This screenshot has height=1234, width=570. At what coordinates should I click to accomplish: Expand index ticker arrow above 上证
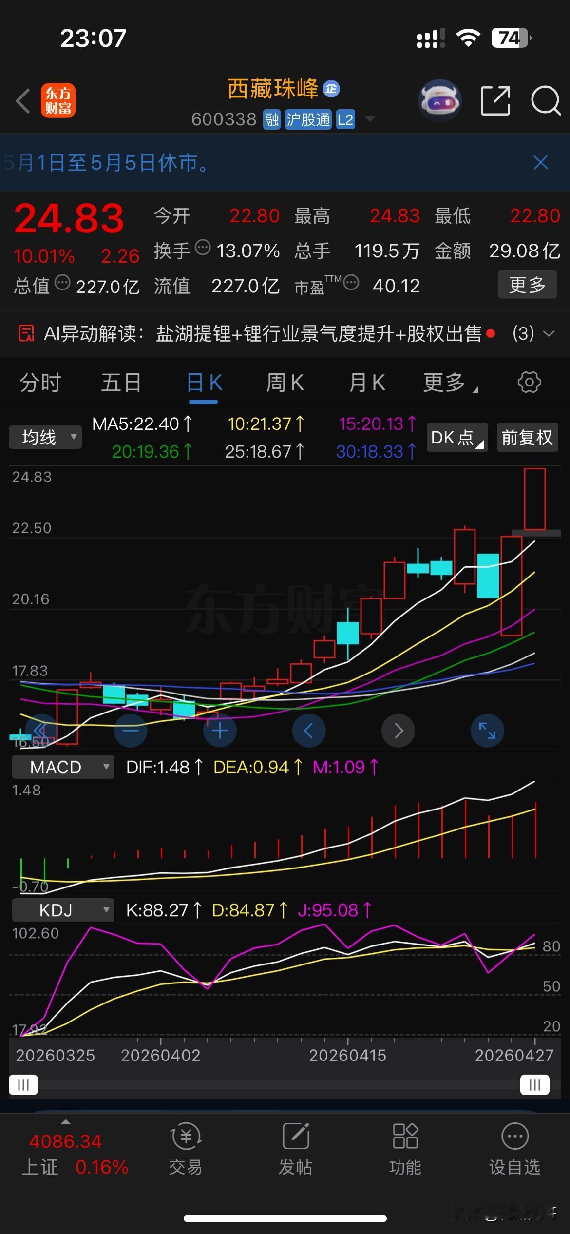(x=65, y=1122)
